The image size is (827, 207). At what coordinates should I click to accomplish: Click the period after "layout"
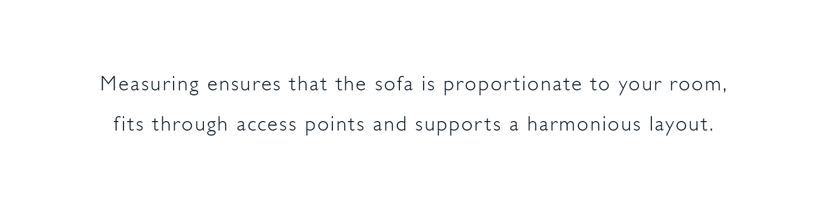click(x=711, y=130)
